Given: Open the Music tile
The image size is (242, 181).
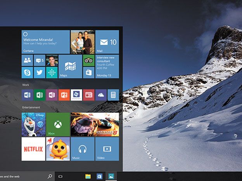Looking at the screenshot, I should coord(83,149).
